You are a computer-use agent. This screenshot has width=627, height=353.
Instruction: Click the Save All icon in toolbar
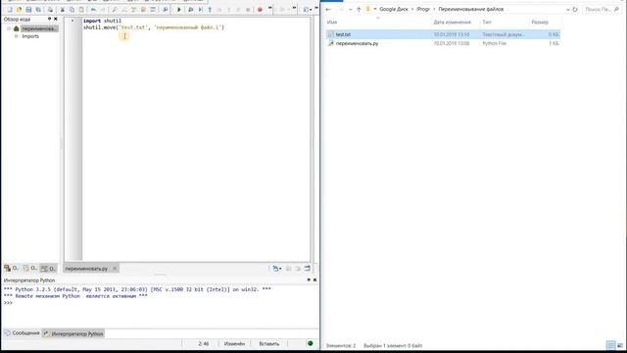pos(38,9)
